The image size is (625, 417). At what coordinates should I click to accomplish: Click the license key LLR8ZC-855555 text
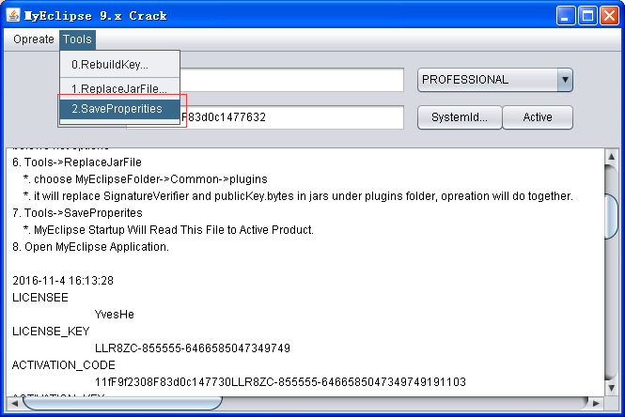[193, 348]
